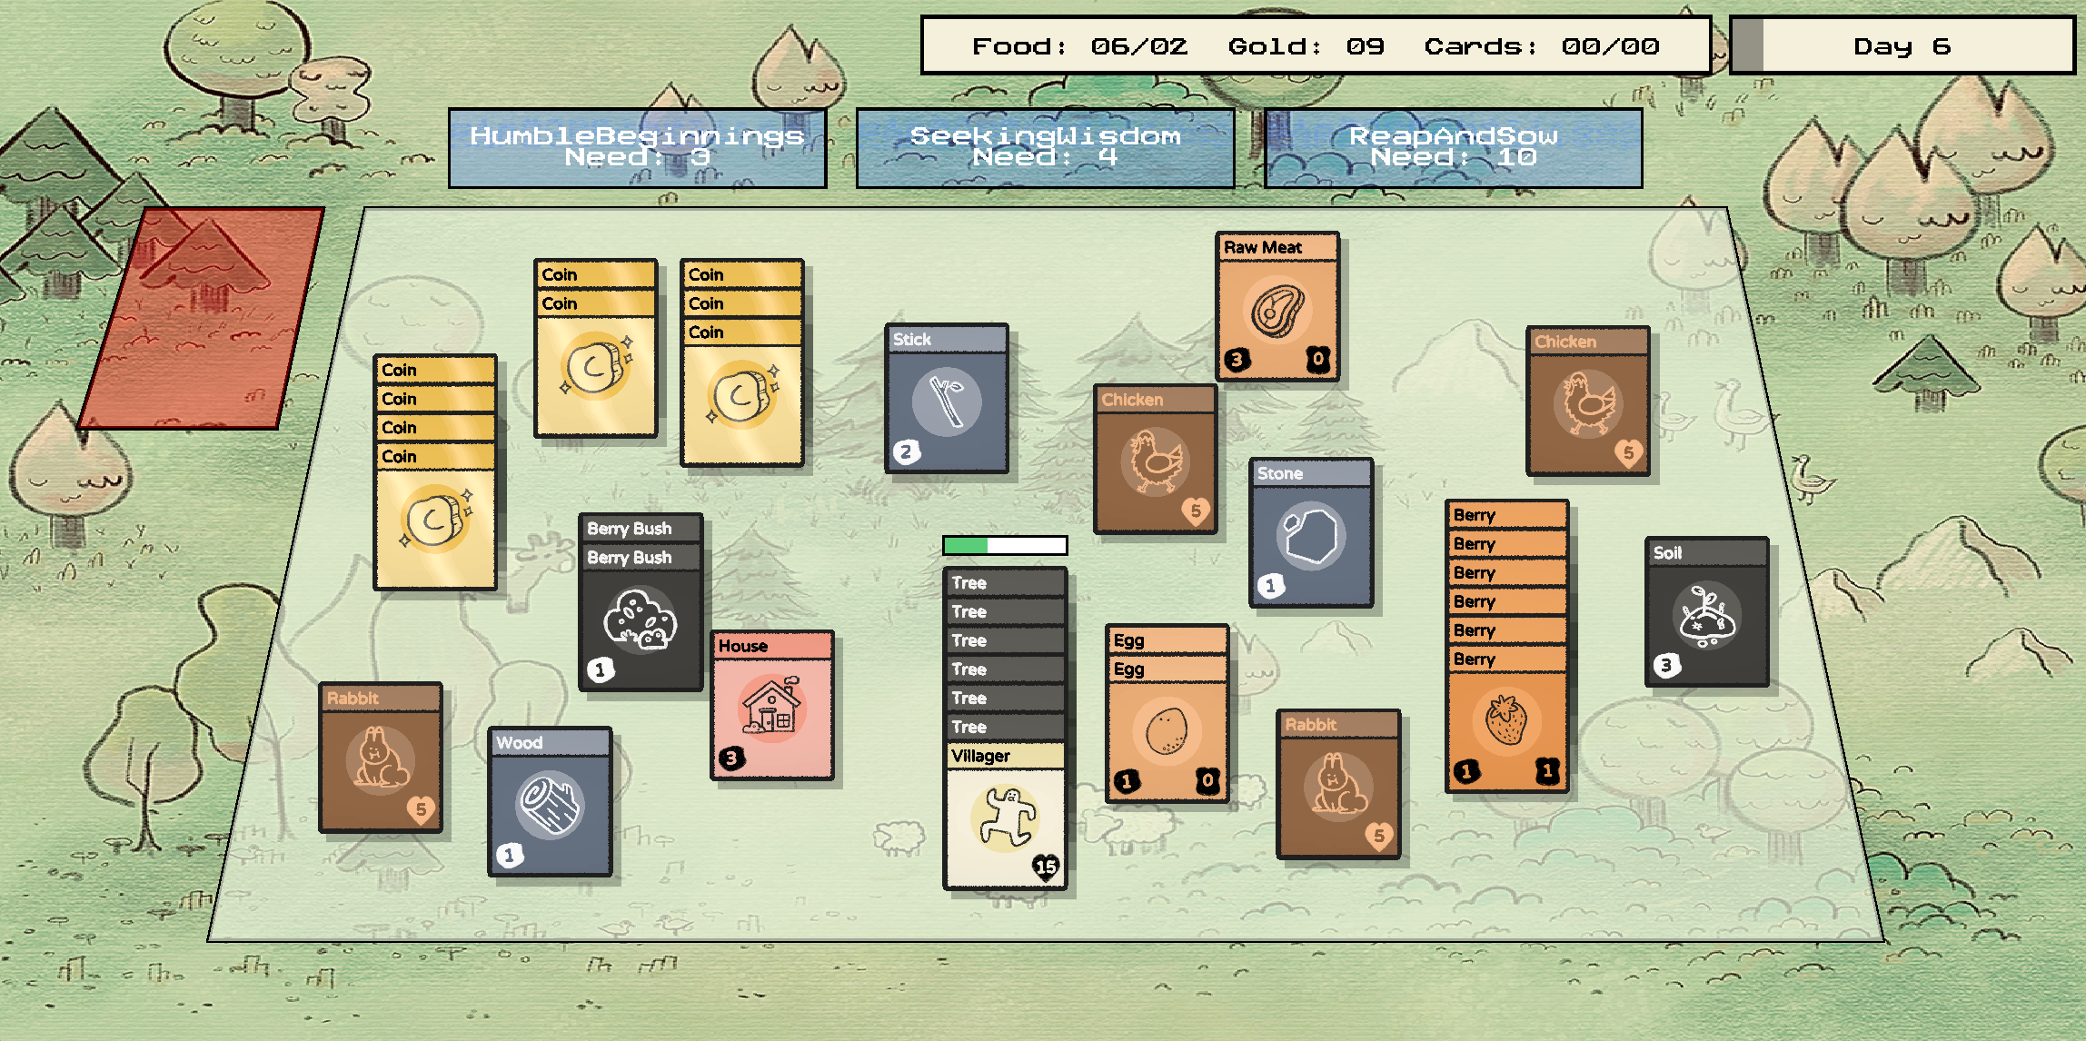Click coin icon on three-coin stack

[742, 395]
